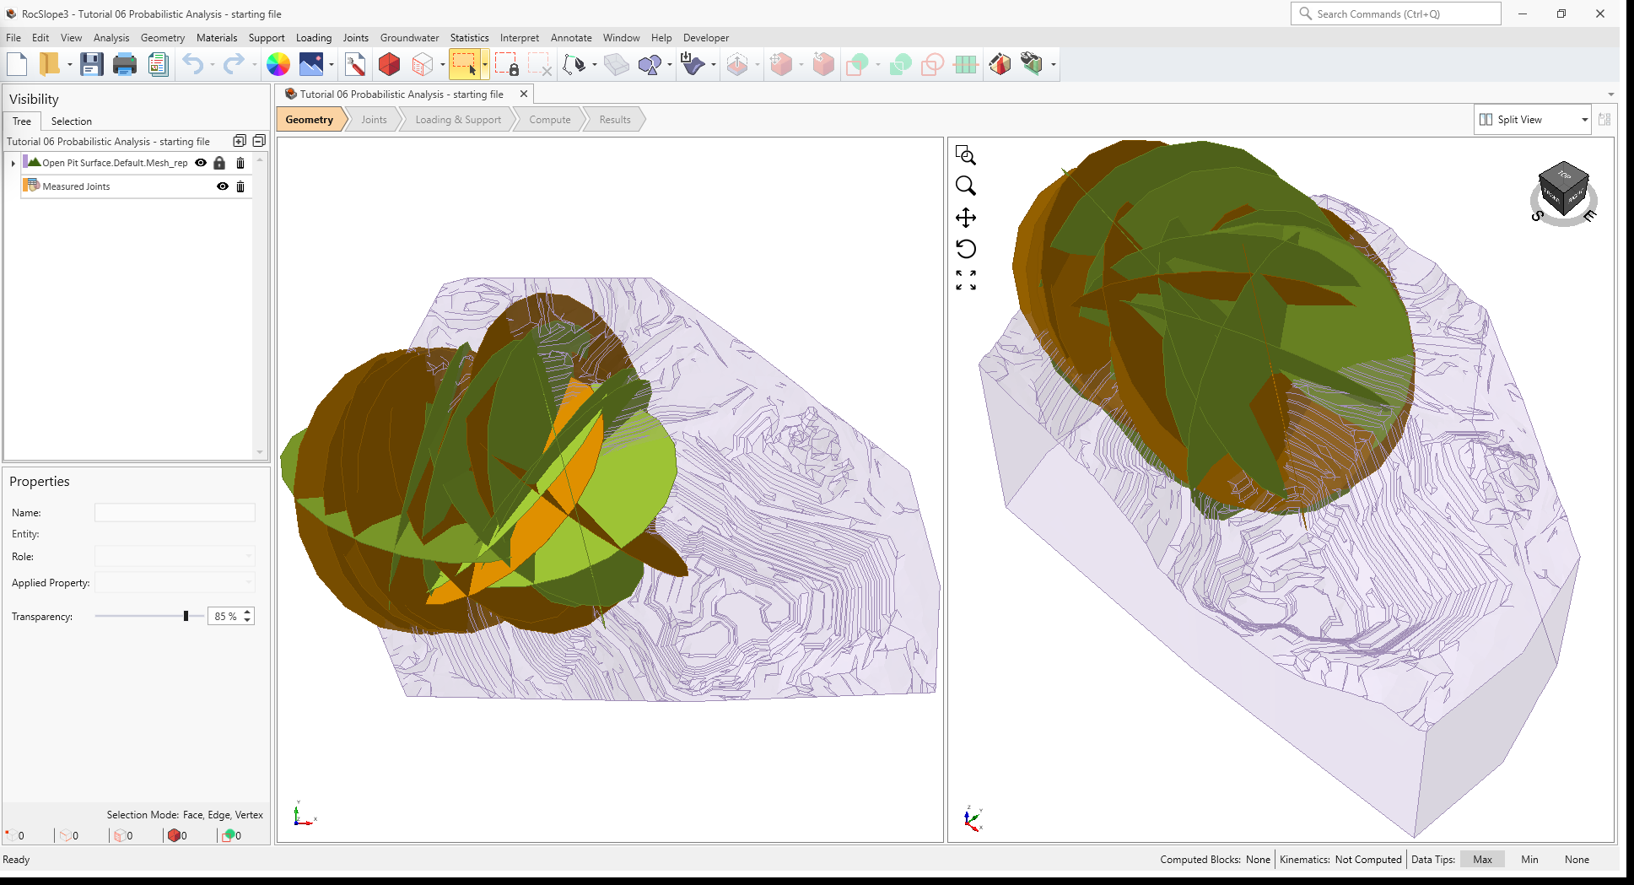This screenshot has width=1634, height=885.
Task: Click the solid red cube icon
Action: point(389,64)
